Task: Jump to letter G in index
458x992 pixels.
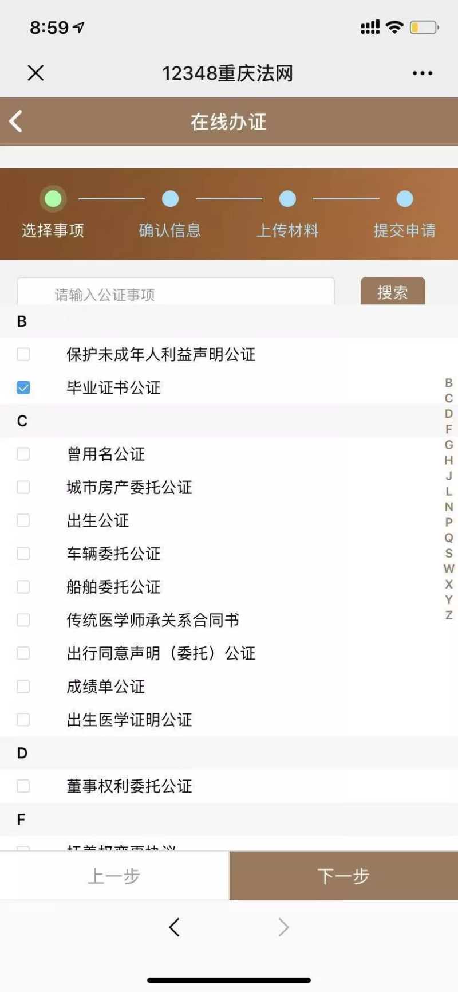Action: [x=449, y=445]
